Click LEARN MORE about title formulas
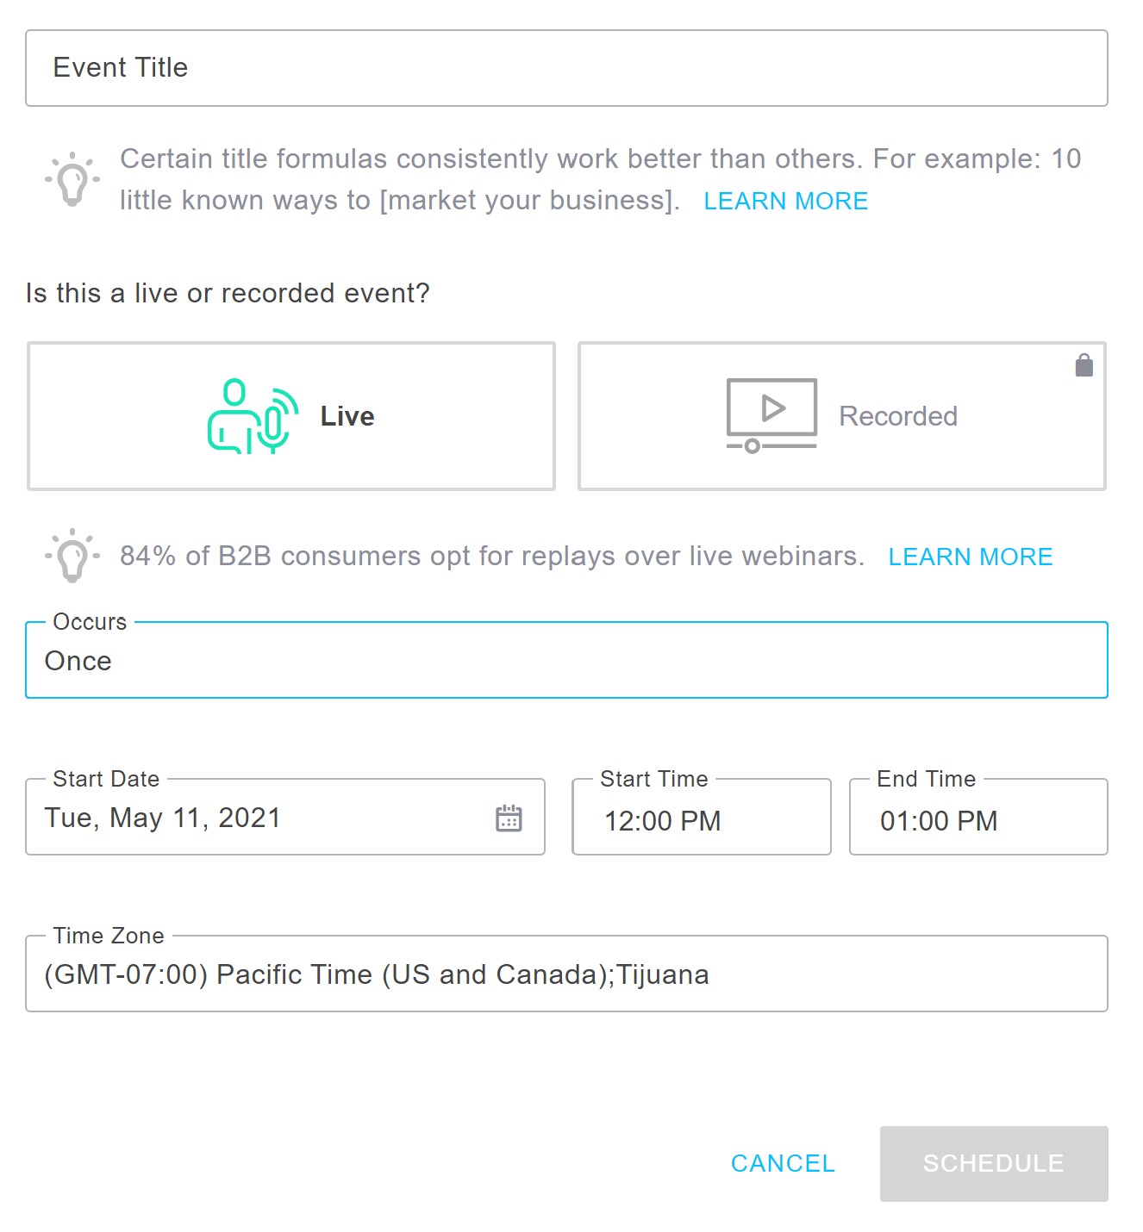 coord(785,201)
